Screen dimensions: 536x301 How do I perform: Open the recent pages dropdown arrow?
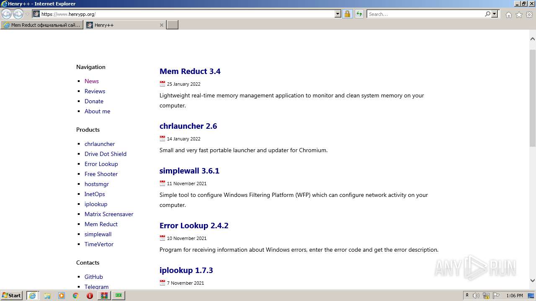pos(27,14)
